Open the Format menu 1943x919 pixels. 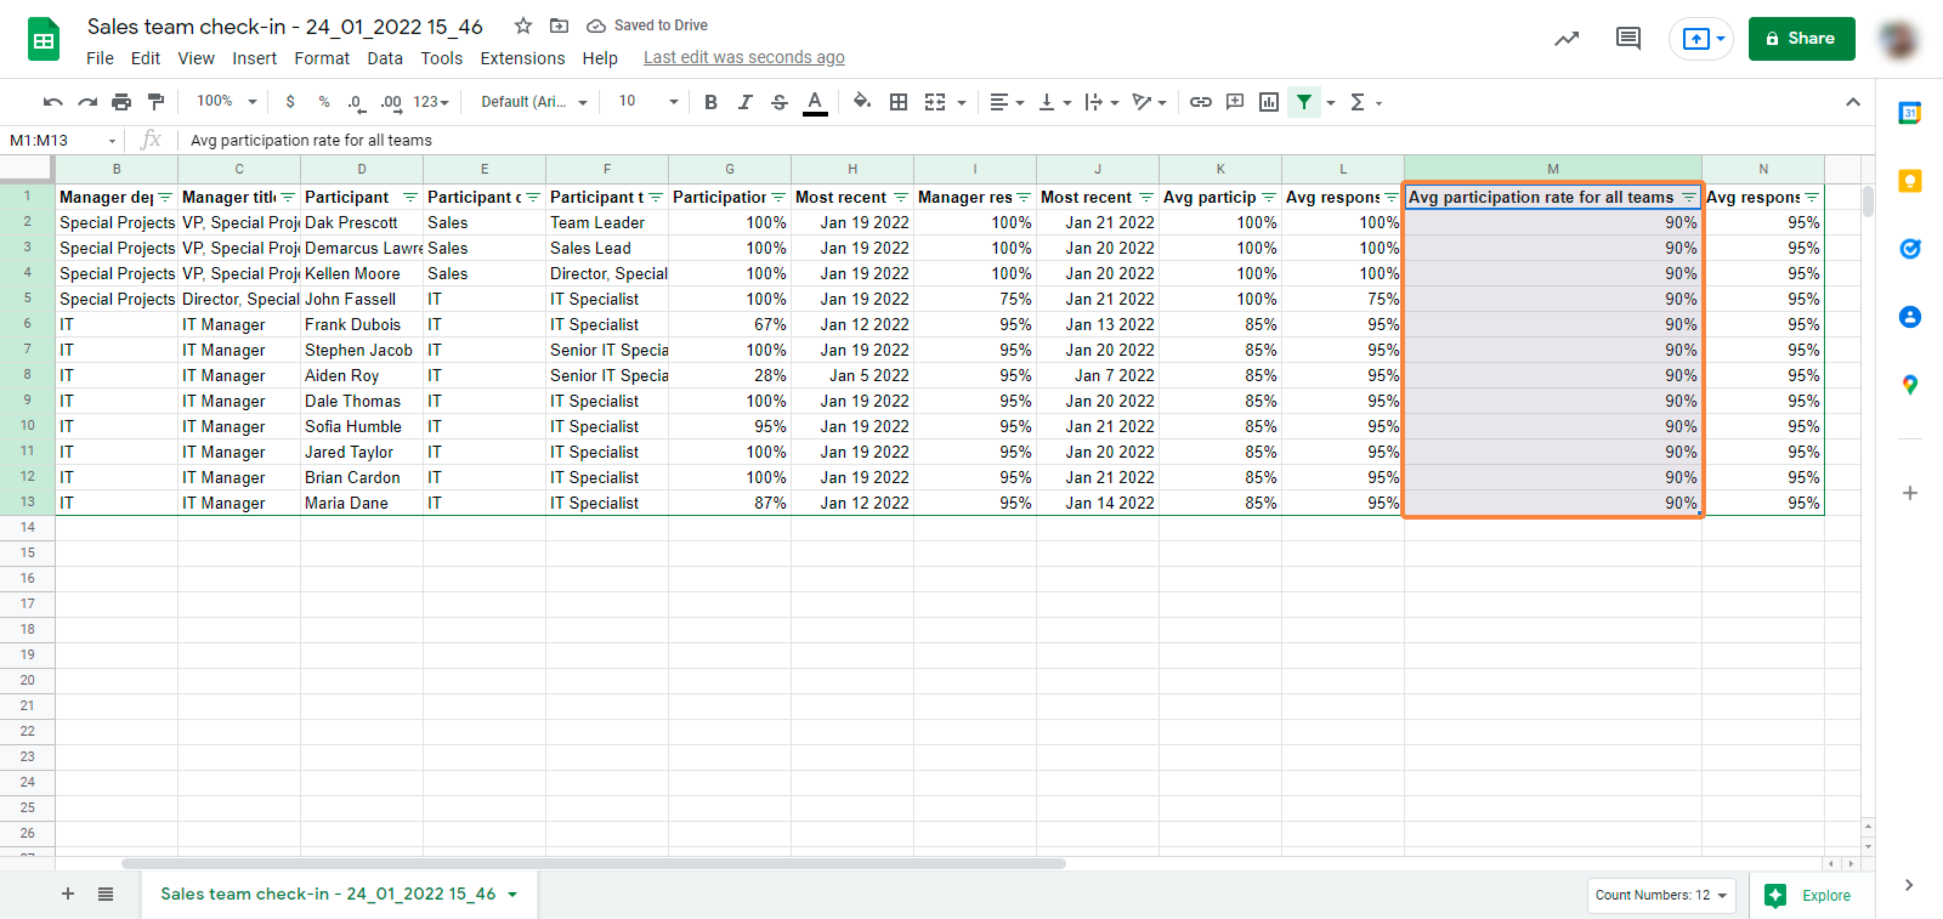pyautogui.click(x=321, y=58)
